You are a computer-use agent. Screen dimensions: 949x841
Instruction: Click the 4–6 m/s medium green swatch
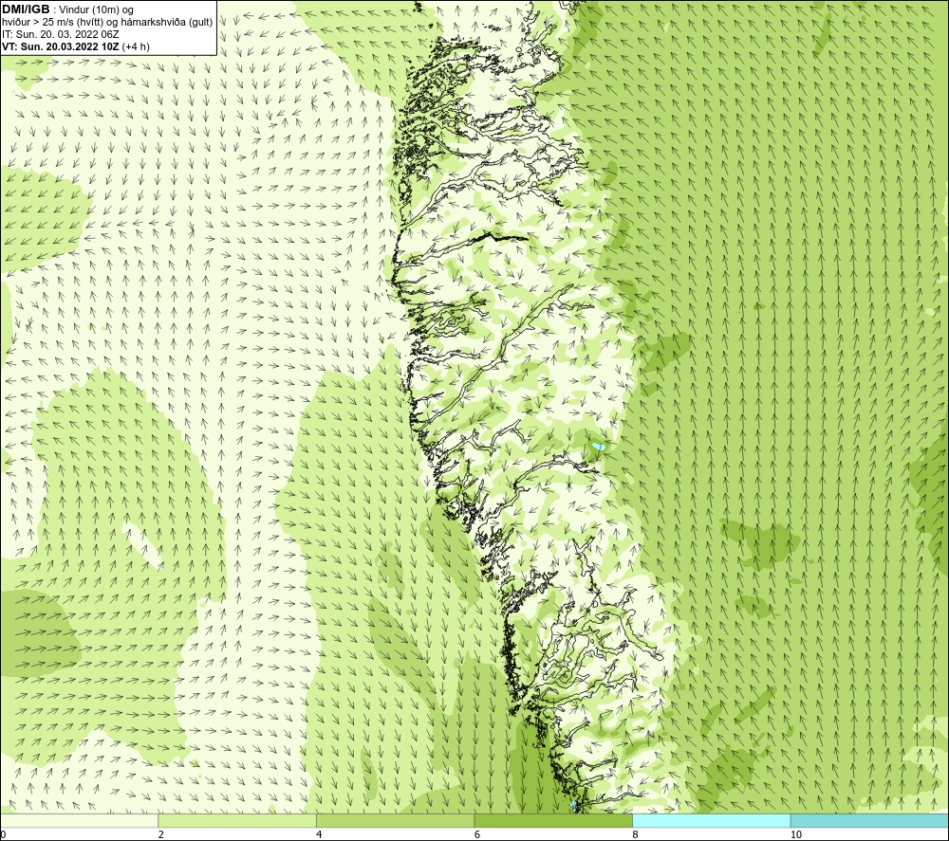tap(395, 820)
